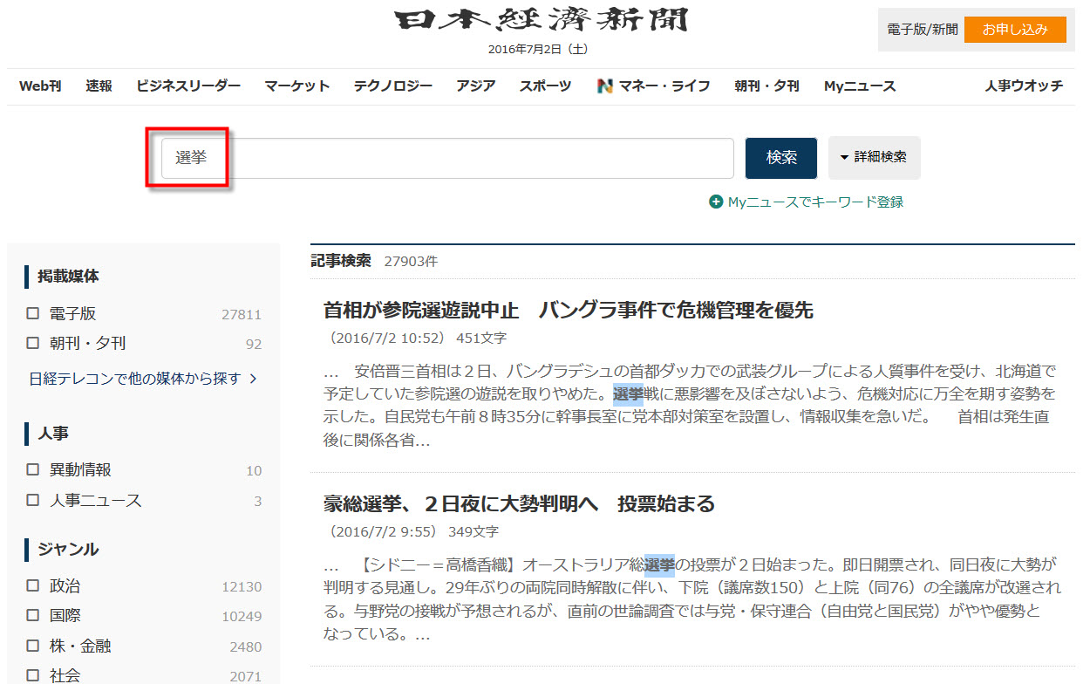The height and width of the screenshot is (684, 1090).
Task: Tick the 異動情報 checkbox
Action: [x=33, y=470]
